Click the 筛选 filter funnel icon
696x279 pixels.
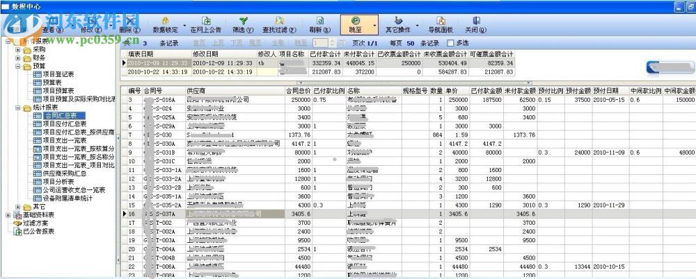(x=243, y=21)
